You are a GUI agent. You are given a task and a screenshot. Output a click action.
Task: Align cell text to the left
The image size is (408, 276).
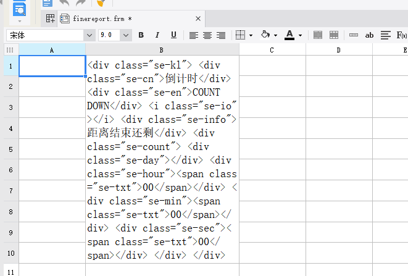point(193,35)
